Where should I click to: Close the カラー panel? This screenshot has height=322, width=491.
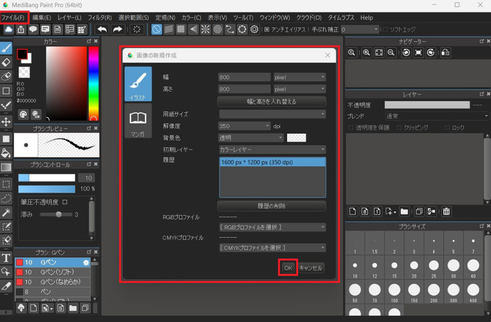(x=96, y=41)
